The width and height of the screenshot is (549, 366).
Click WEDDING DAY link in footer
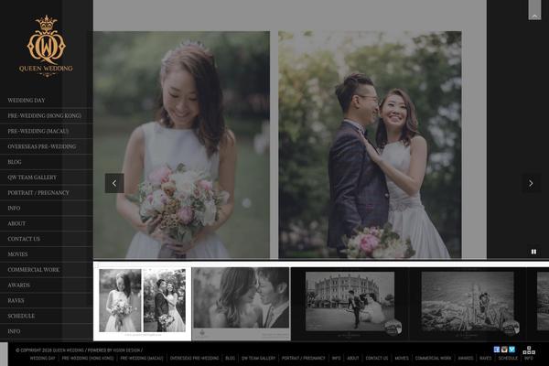click(42, 359)
